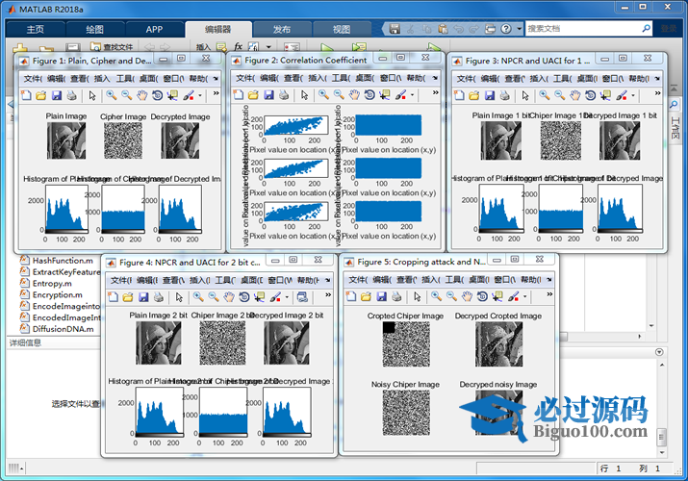The width and height of the screenshot is (688, 481).
Task: Click magnifier icon in documentation search box
Action: pos(646,29)
